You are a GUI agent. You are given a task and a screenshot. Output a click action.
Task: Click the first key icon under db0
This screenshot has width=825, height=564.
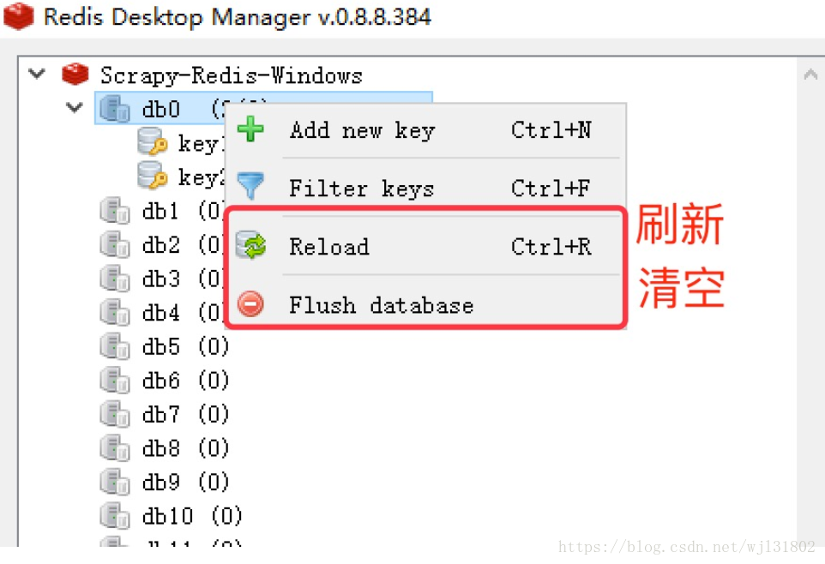click(x=153, y=143)
